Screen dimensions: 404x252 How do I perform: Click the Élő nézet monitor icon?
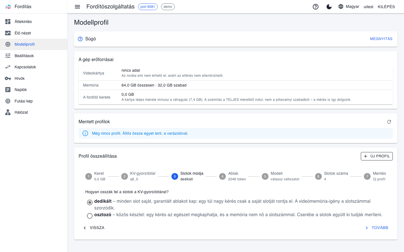tap(8, 33)
